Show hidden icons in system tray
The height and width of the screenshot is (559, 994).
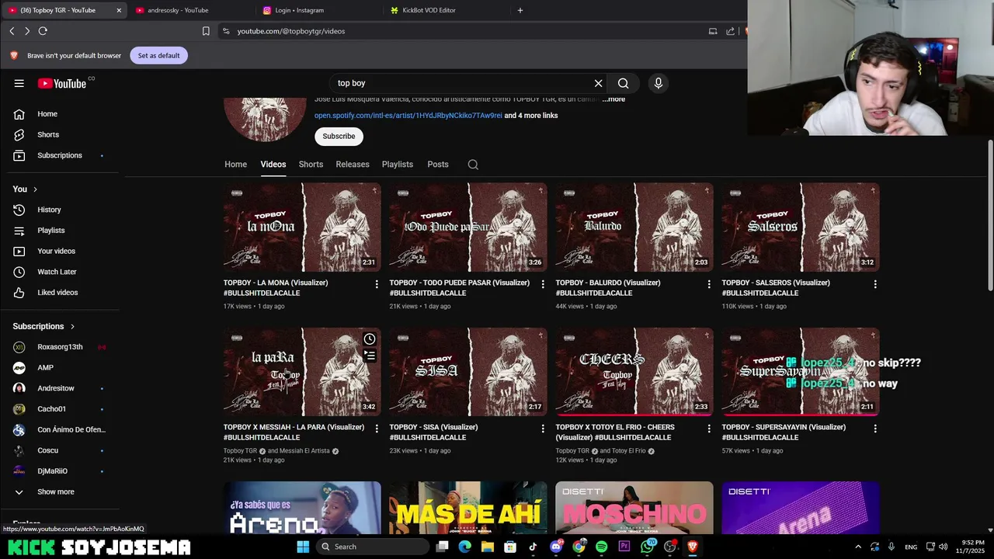[858, 547]
